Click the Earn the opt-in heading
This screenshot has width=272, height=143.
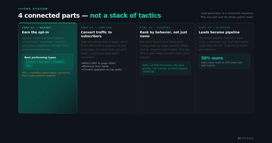tap(35, 32)
